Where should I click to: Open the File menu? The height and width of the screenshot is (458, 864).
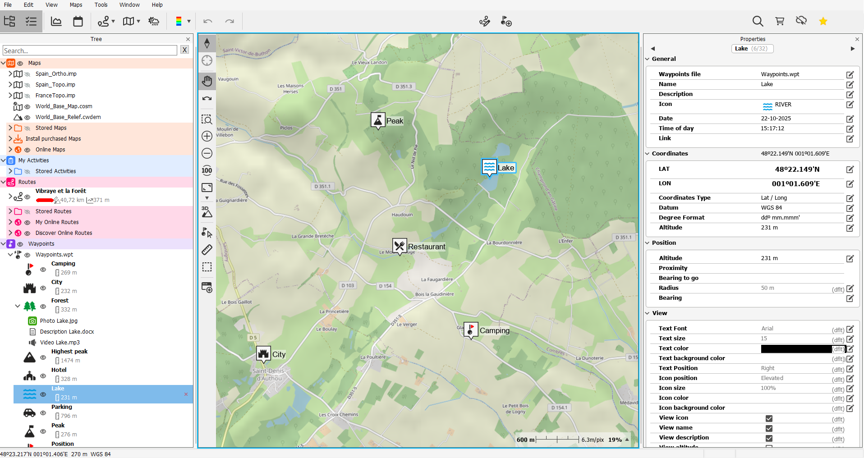(x=8, y=5)
